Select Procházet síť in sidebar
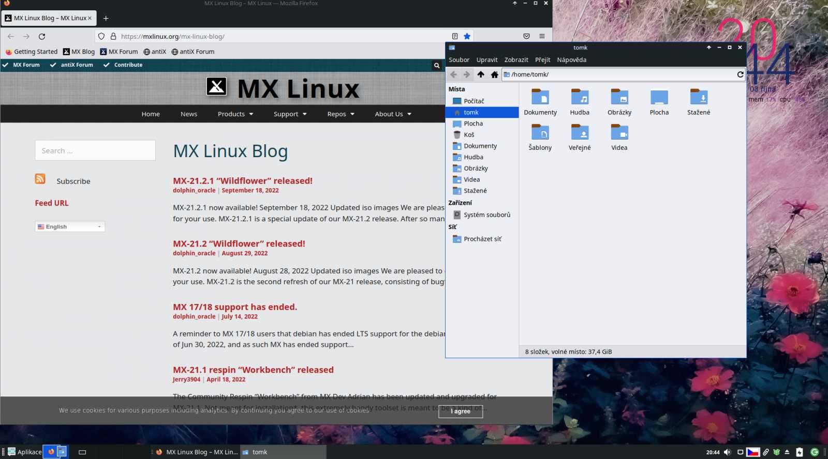The image size is (828, 459). (482, 239)
